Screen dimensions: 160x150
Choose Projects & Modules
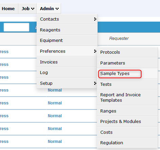[127, 122]
